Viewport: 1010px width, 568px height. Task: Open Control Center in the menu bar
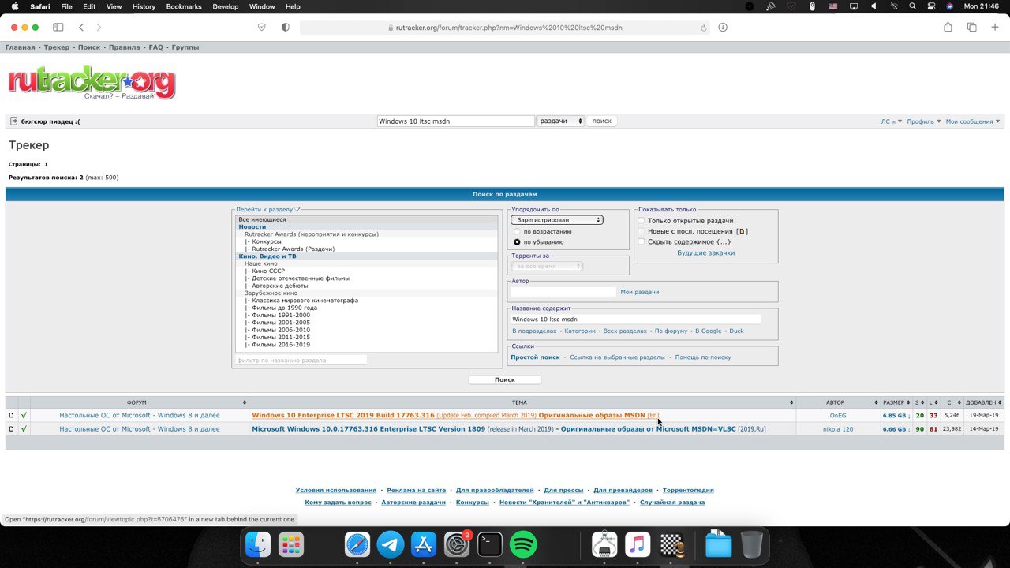tap(932, 6)
